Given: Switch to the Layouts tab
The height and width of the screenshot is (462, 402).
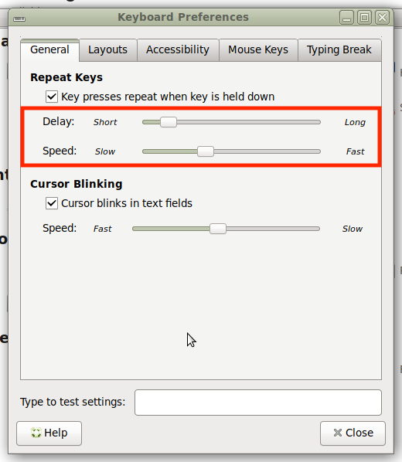Looking at the screenshot, I should (x=108, y=49).
